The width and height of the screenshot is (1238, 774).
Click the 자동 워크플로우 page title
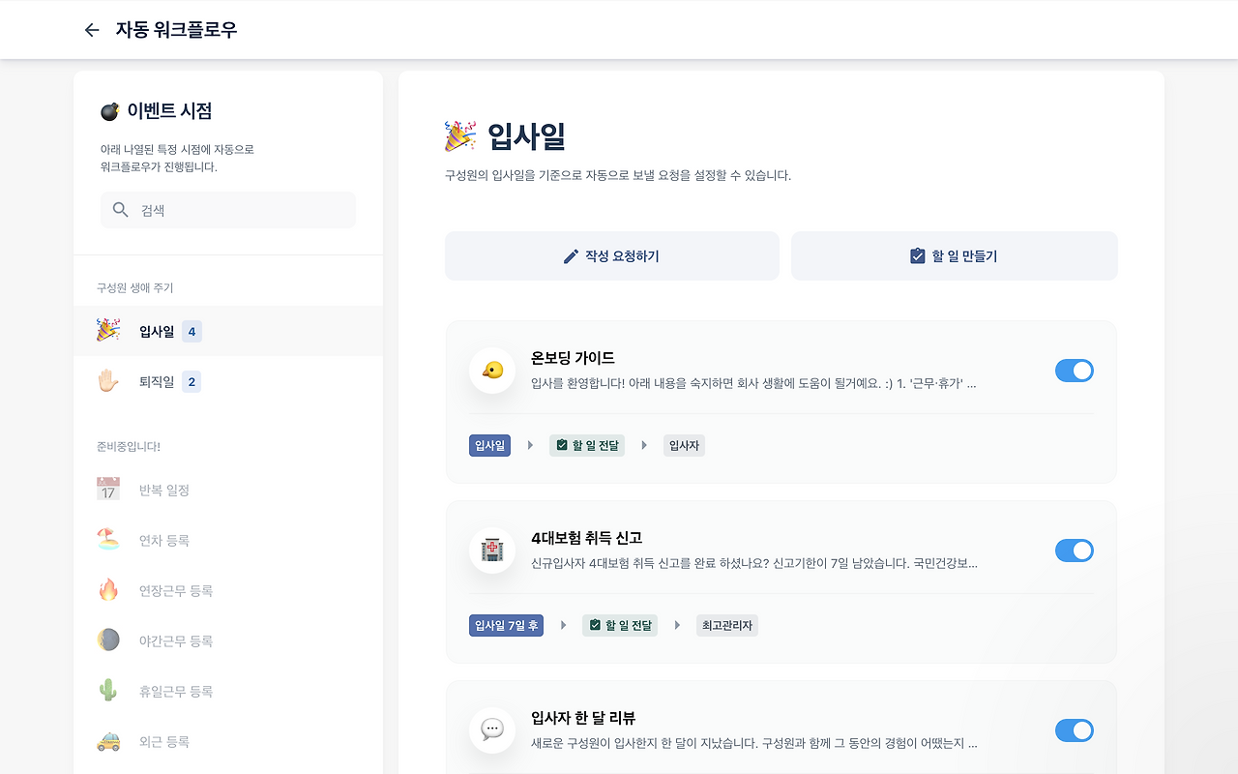point(176,30)
